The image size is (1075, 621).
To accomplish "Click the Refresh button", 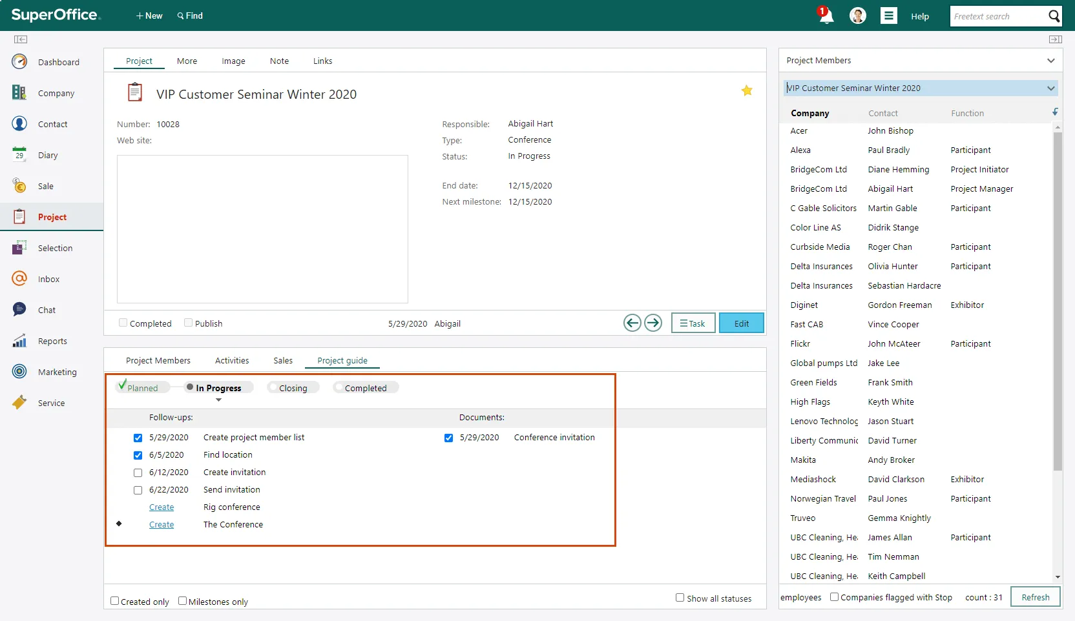I will (x=1036, y=597).
